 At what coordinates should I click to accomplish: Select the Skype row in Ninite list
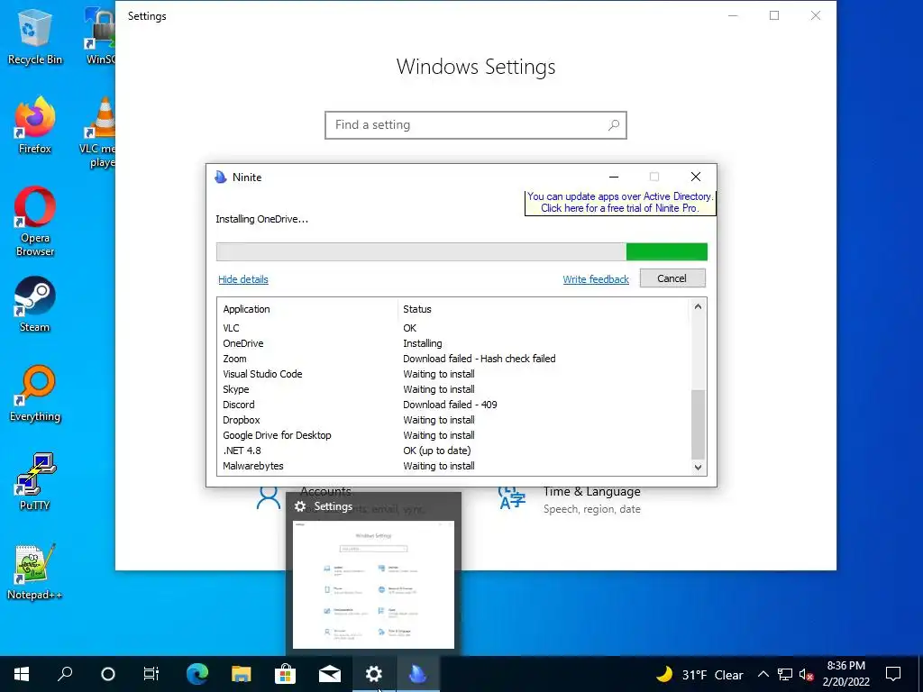[454, 389]
